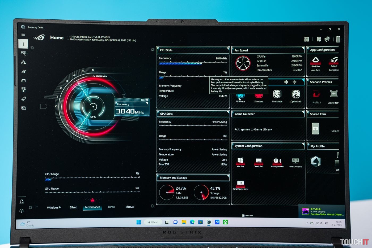372x248 pixels.
Task: Toggle the Touch Pad setting
Action: [259, 161]
